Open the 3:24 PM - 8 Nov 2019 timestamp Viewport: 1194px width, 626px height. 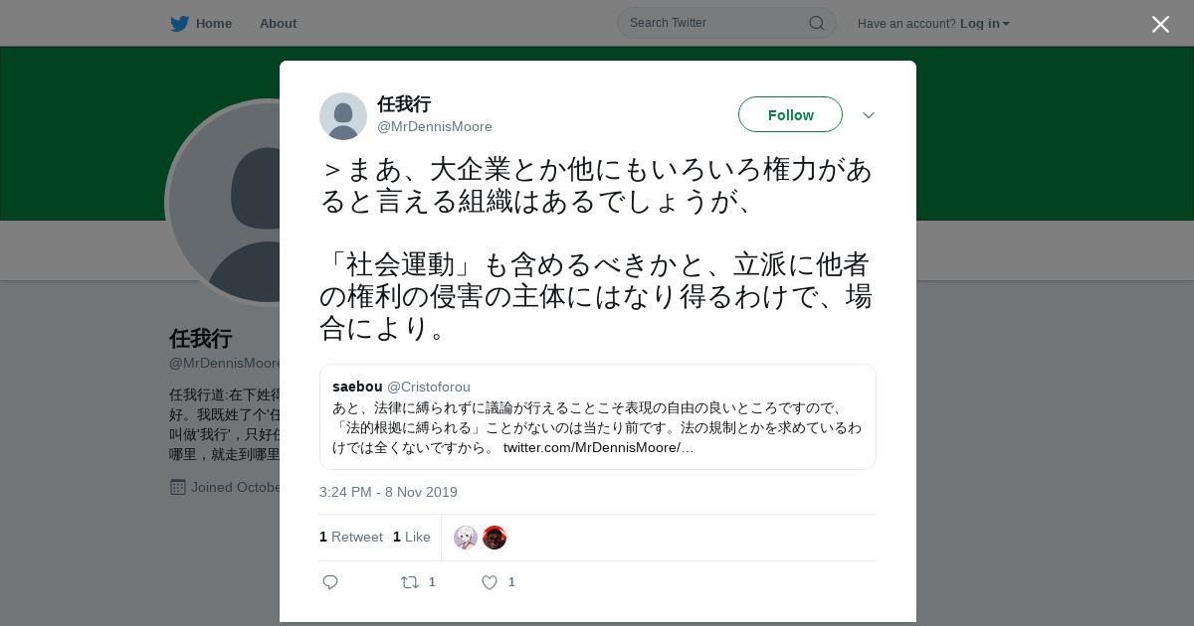click(388, 492)
